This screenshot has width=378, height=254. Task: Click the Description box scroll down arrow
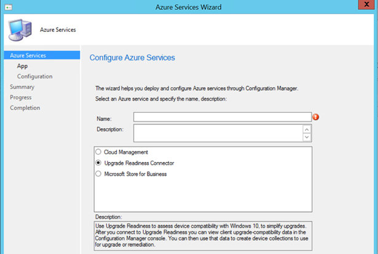click(307, 137)
